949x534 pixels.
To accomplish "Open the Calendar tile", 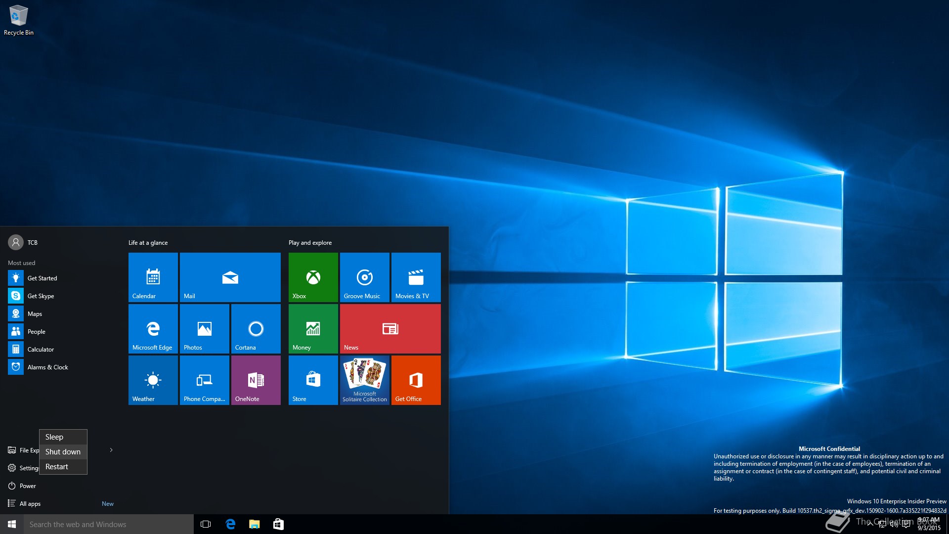I will point(153,277).
